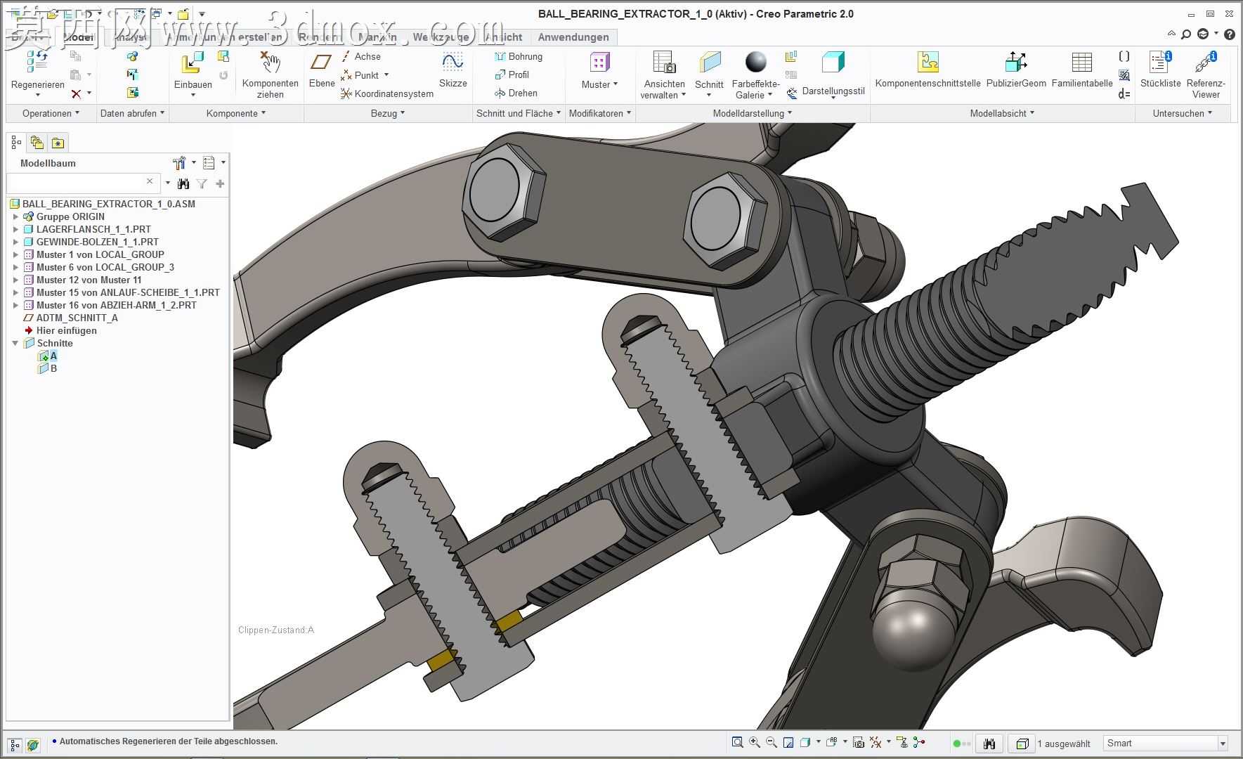Screen dimensions: 1243x759
Task: Switch to the favorites tab icon
Action: click(58, 143)
